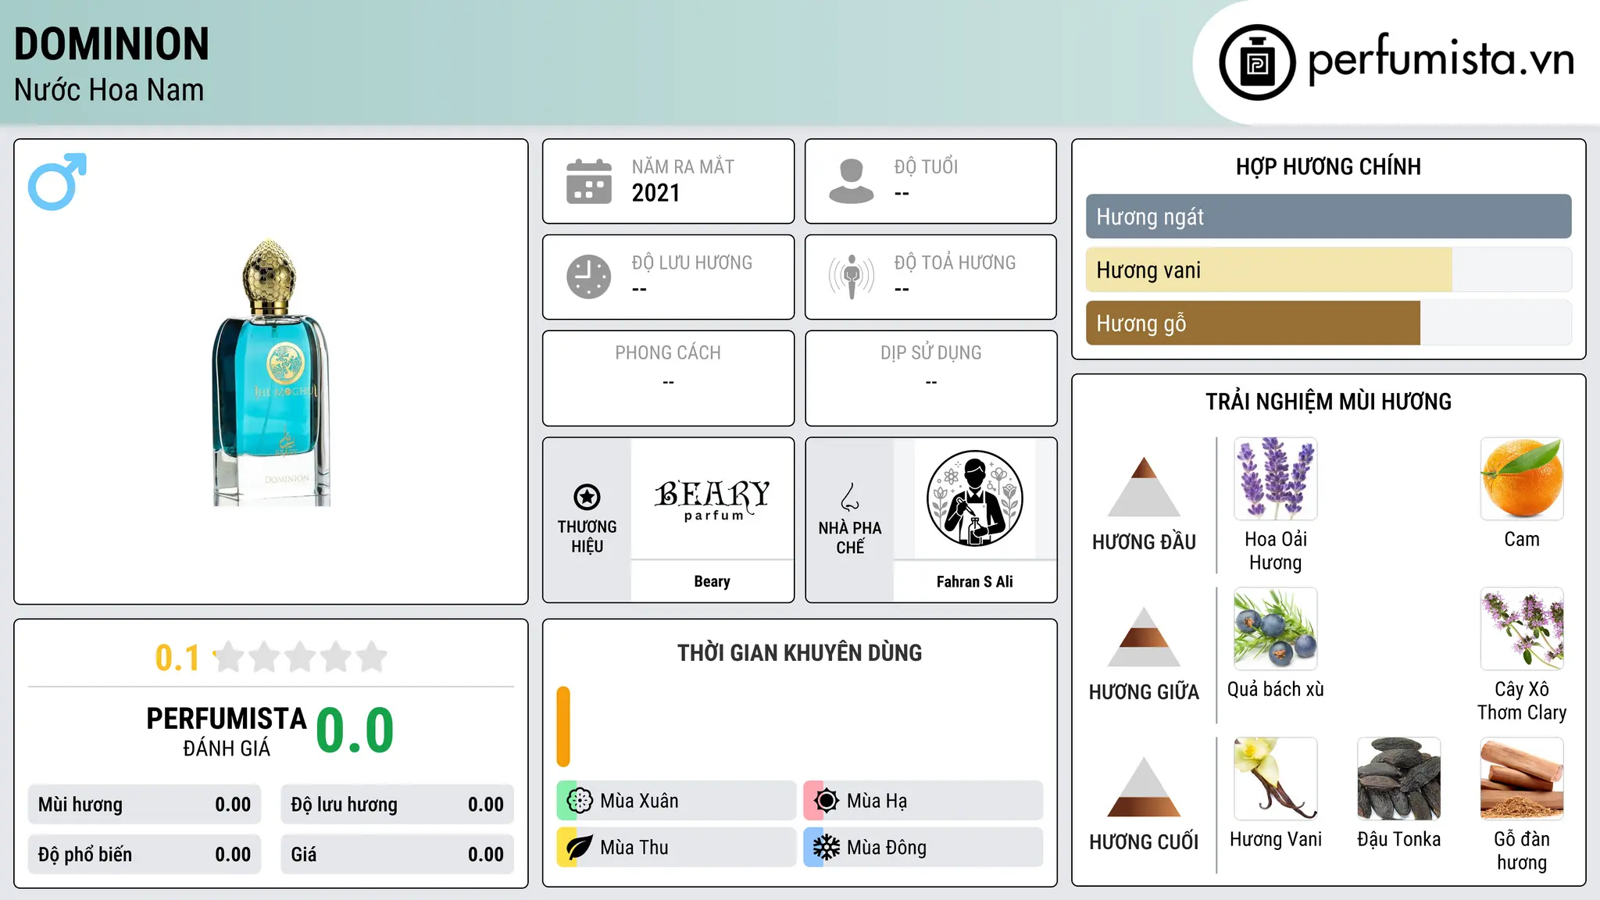The image size is (1600, 900).
Task: Click the rating stars row
Action: pos(301,657)
